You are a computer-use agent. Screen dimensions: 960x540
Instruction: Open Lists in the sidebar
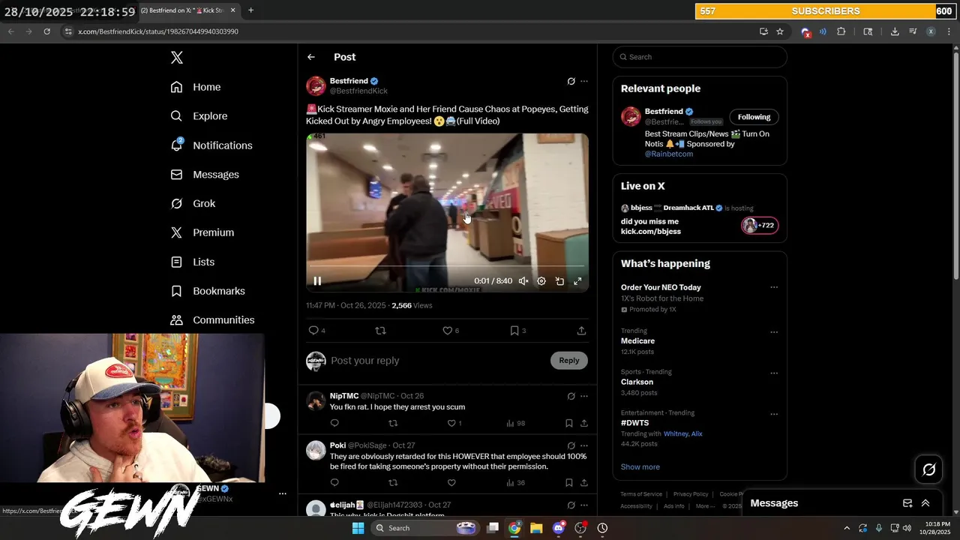pos(193,262)
